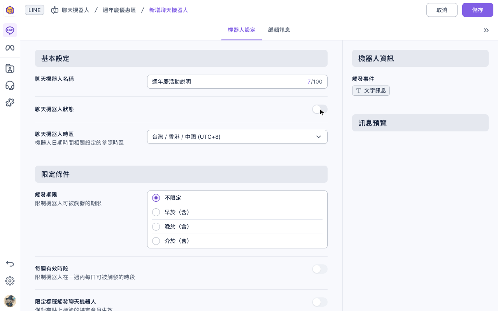The width and height of the screenshot is (498, 311).
Task: Open the 聊天機器人時區 dropdown
Action: coord(237,137)
